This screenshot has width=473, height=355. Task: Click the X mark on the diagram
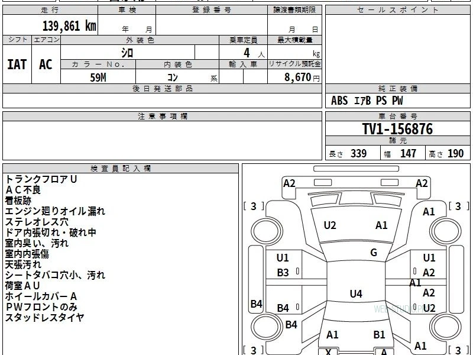pos(329,351)
